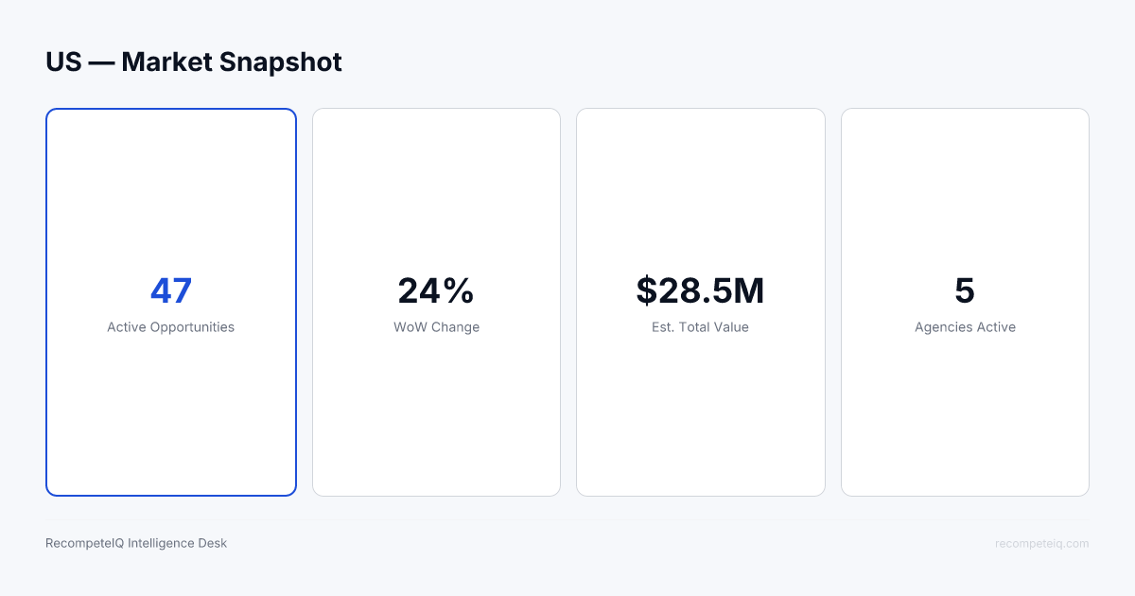Click the word US in the title
Viewport: 1135px width, 596px height.
pos(63,62)
